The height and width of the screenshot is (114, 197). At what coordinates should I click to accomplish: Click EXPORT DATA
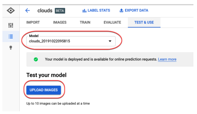(134, 10)
